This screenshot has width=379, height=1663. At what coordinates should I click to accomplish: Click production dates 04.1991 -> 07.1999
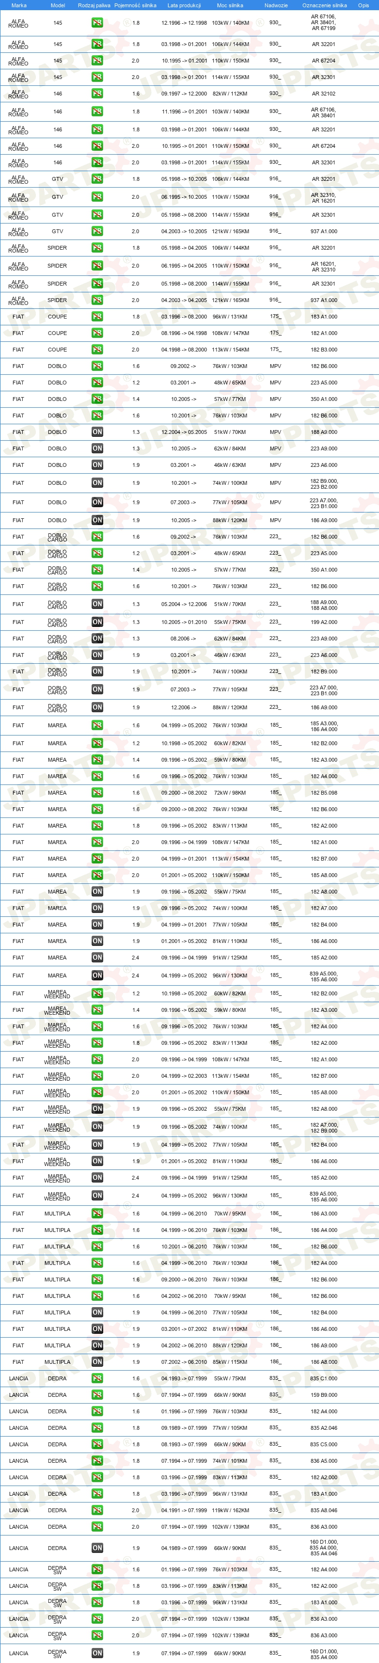point(184,1510)
